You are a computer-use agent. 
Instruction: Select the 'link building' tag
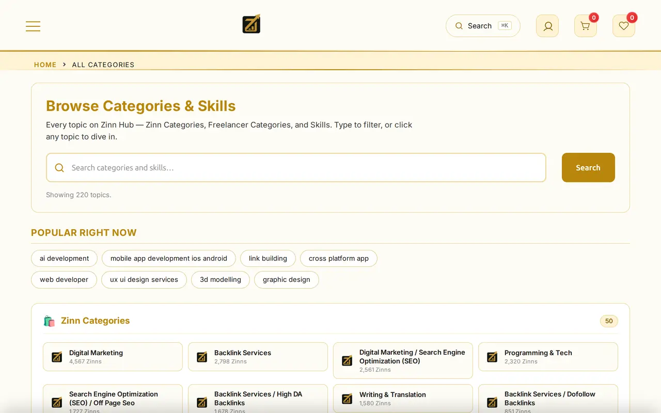tap(268, 258)
